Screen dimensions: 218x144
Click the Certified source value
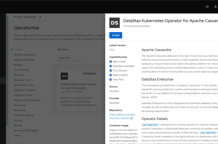pyautogui.click(x=114, y=91)
